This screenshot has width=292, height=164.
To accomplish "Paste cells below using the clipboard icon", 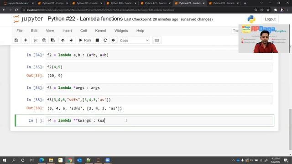I will [53, 41].
